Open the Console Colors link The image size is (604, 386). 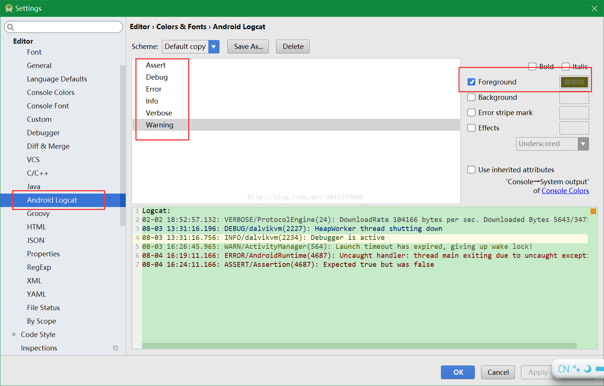click(x=565, y=191)
